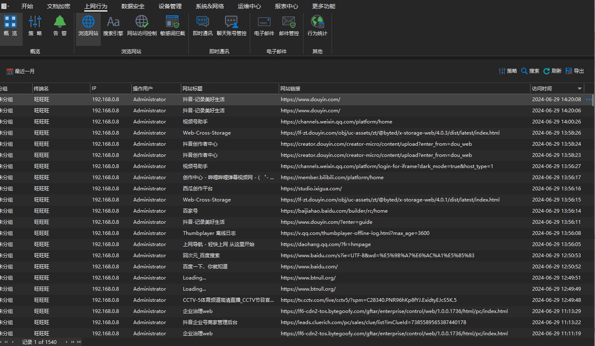This screenshot has height=346, width=595.
Task: Select the 视频号助手 row at 14:00:26
Action: click(296, 122)
